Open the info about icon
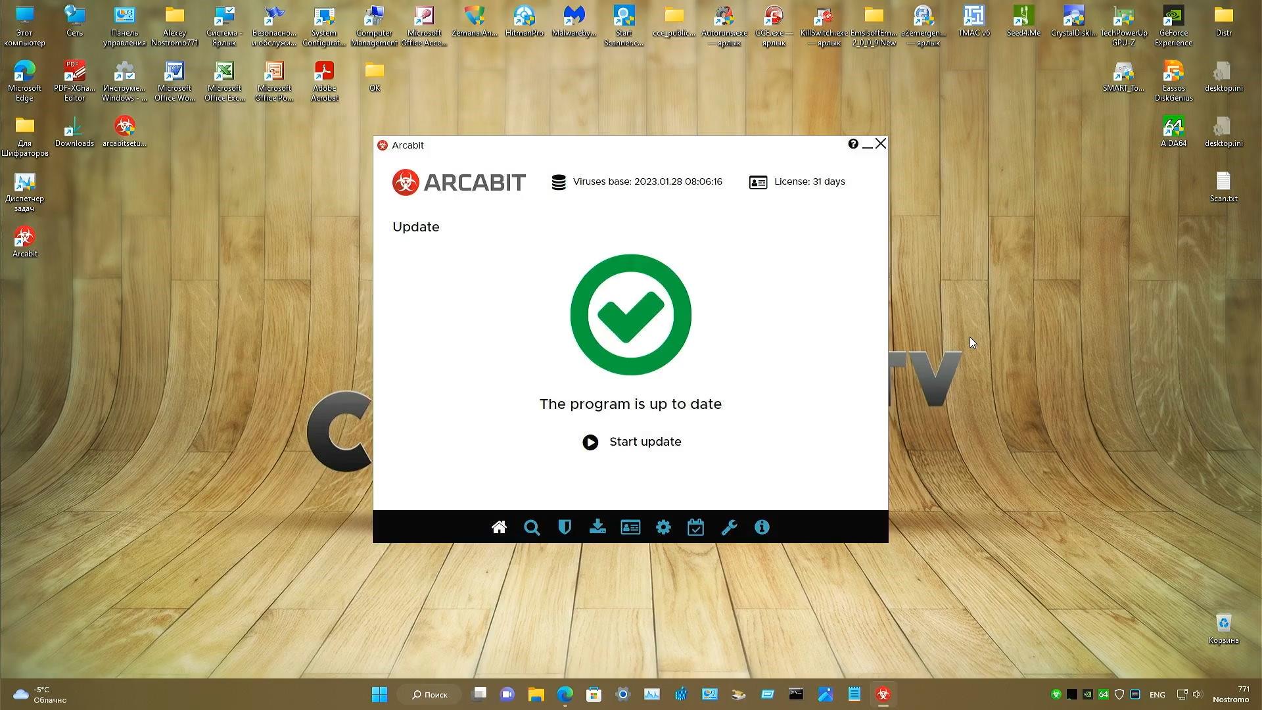The height and width of the screenshot is (710, 1262). click(762, 527)
